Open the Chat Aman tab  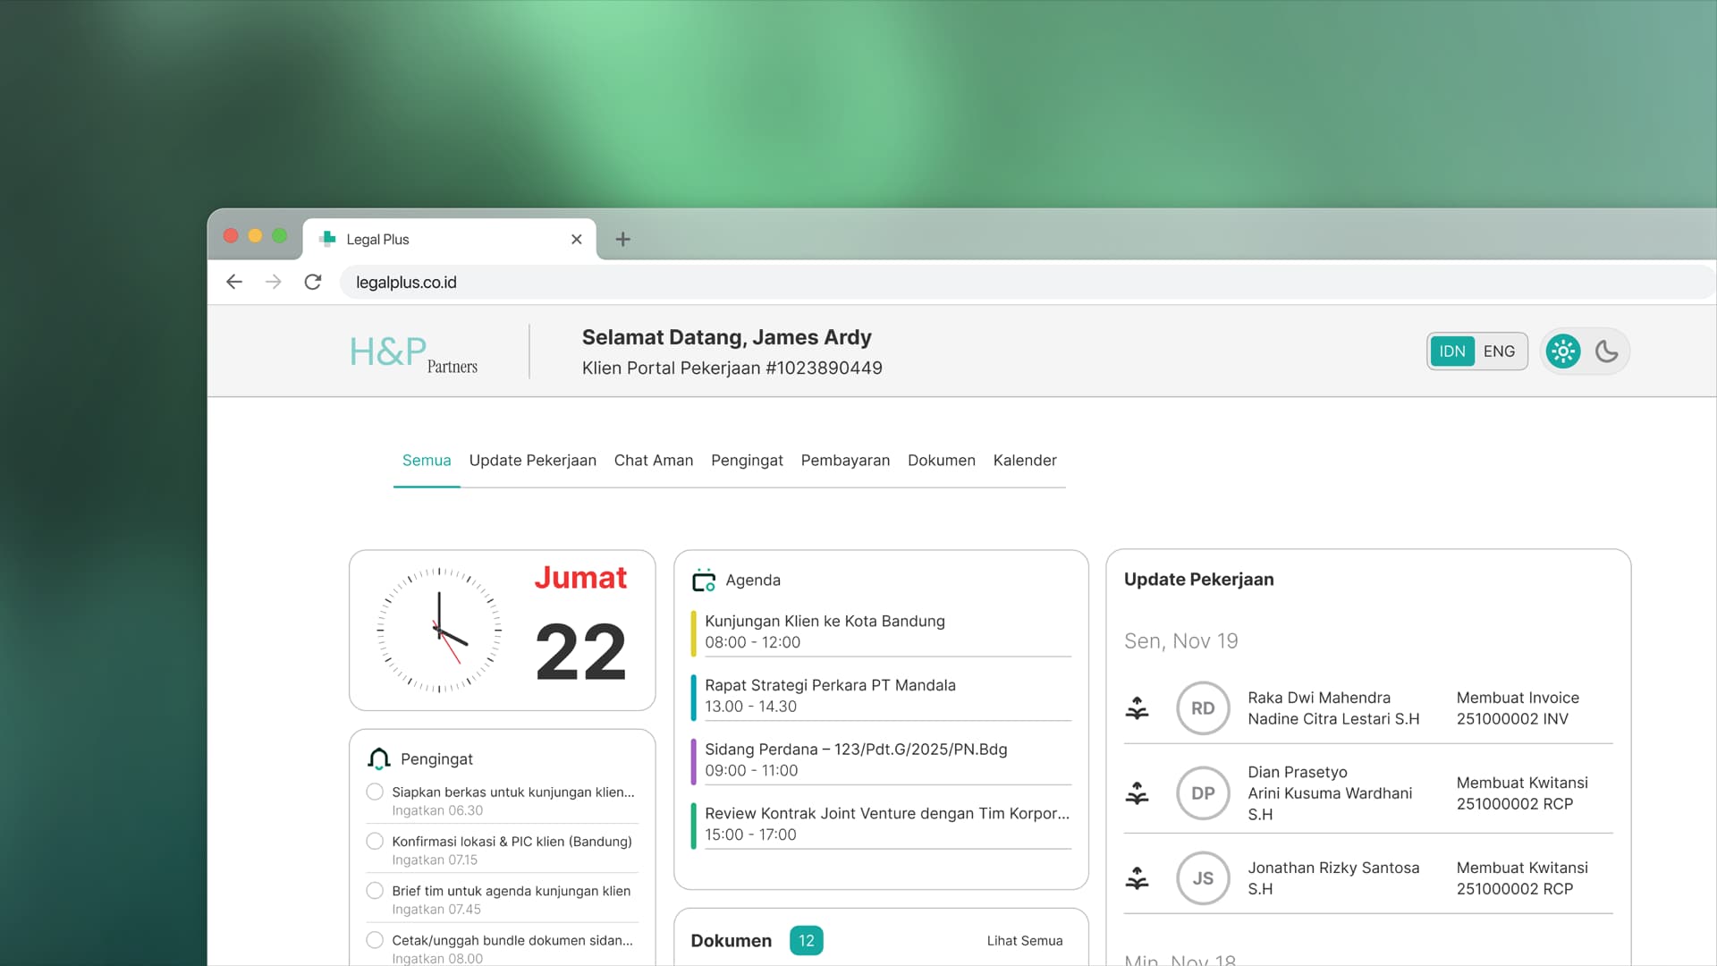[653, 461]
